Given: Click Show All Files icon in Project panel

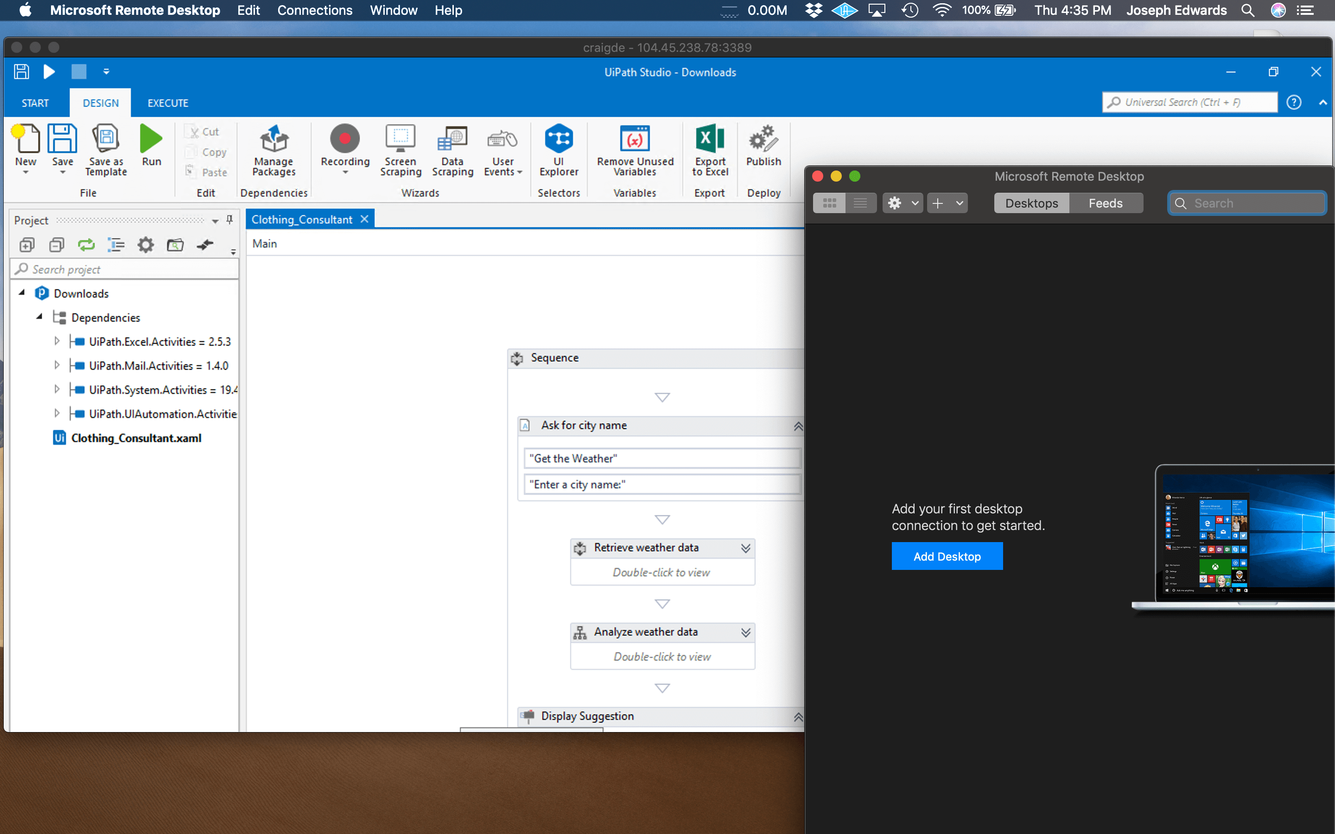Looking at the screenshot, I should [116, 244].
